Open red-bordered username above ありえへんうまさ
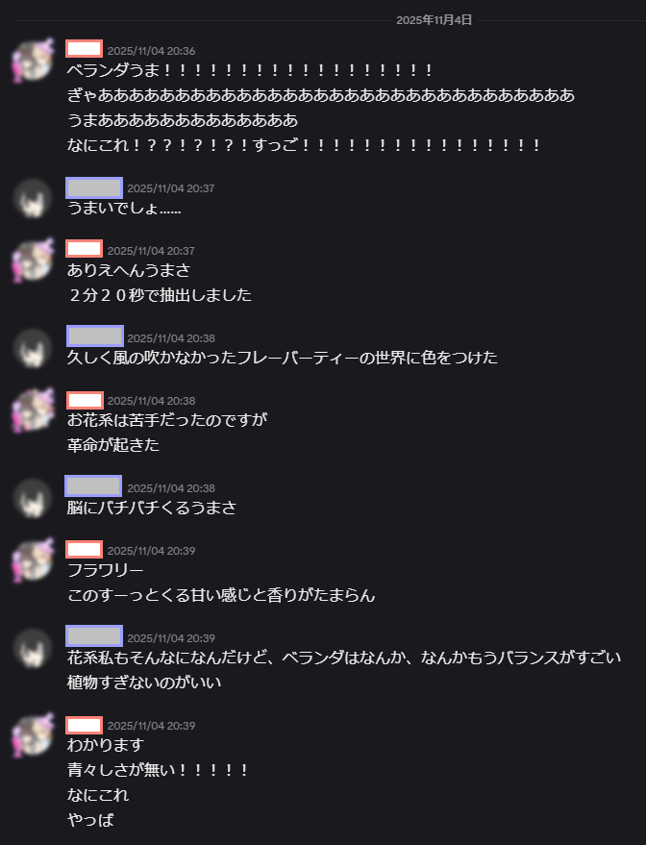Screen dimensions: 646x845 pyautogui.click(x=84, y=249)
